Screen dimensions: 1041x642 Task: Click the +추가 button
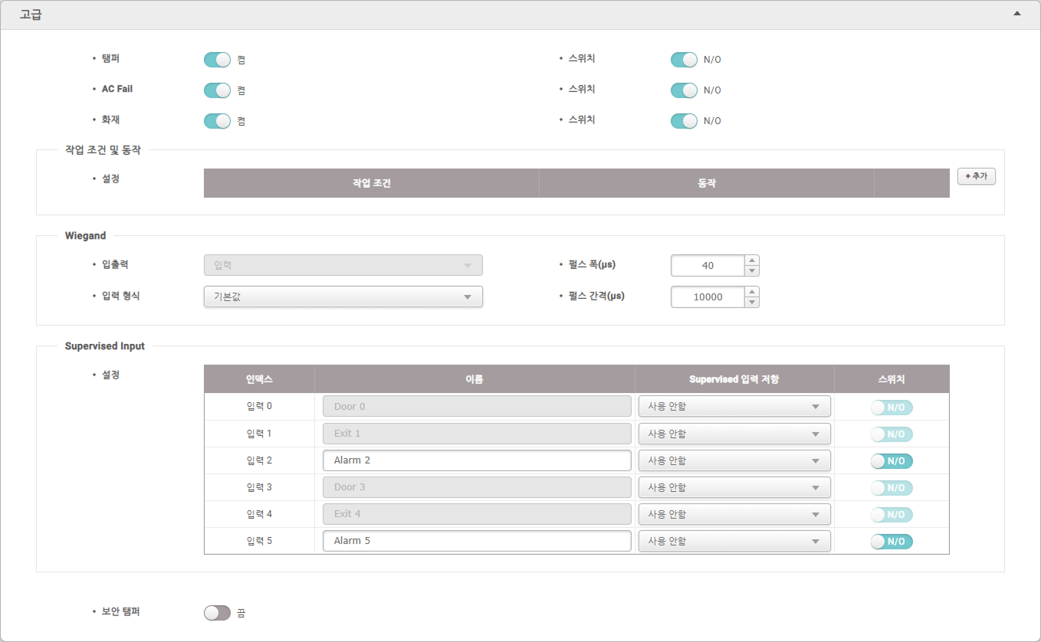click(x=976, y=176)
